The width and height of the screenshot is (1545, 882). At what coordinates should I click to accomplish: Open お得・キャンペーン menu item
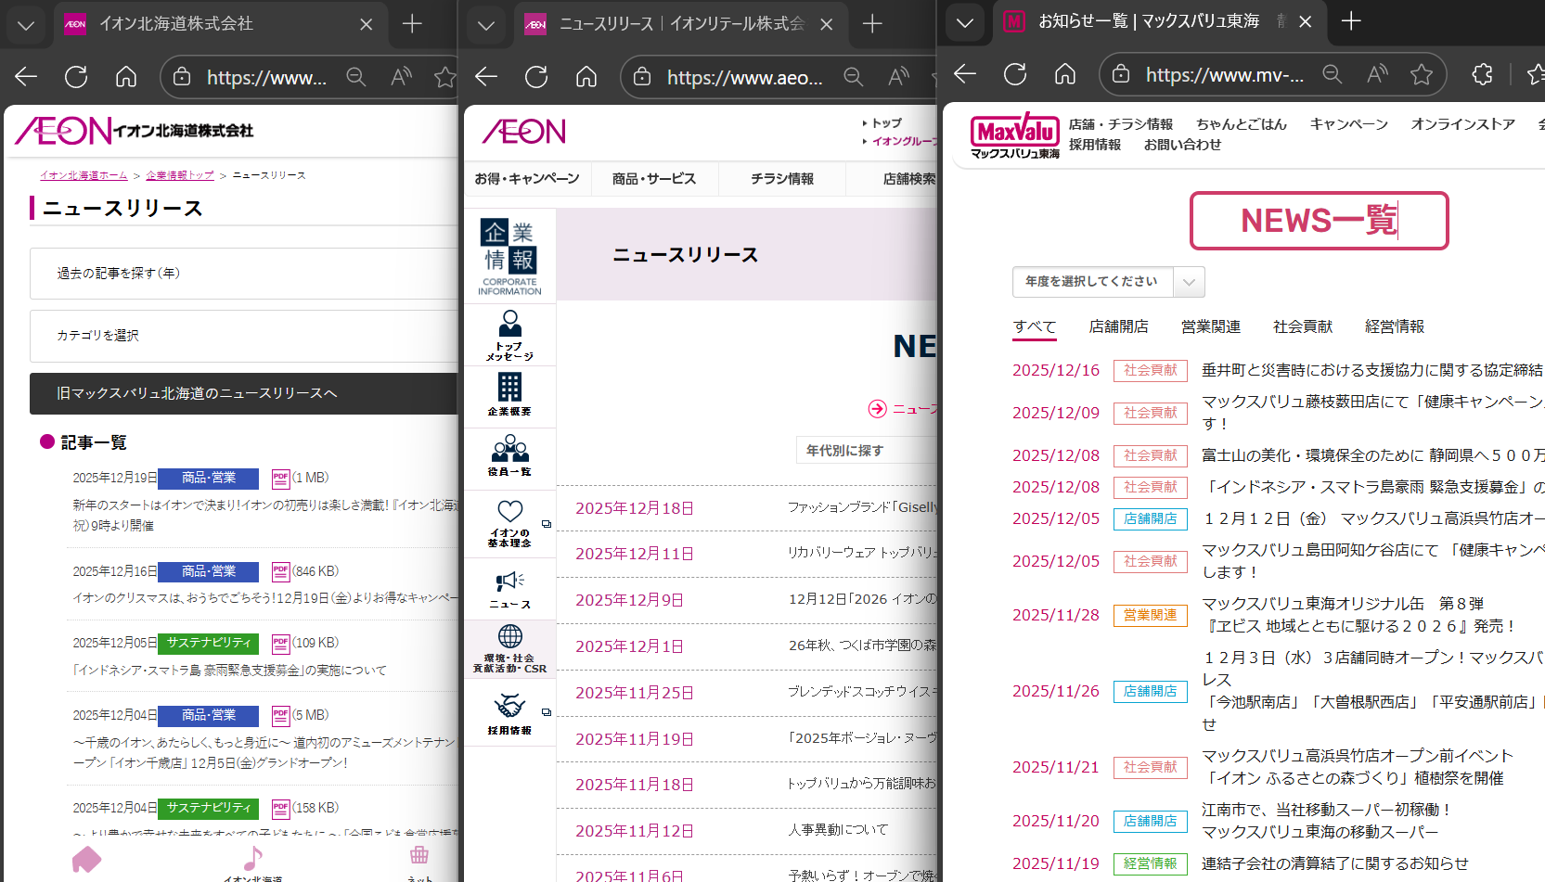[x=527, y=179]
